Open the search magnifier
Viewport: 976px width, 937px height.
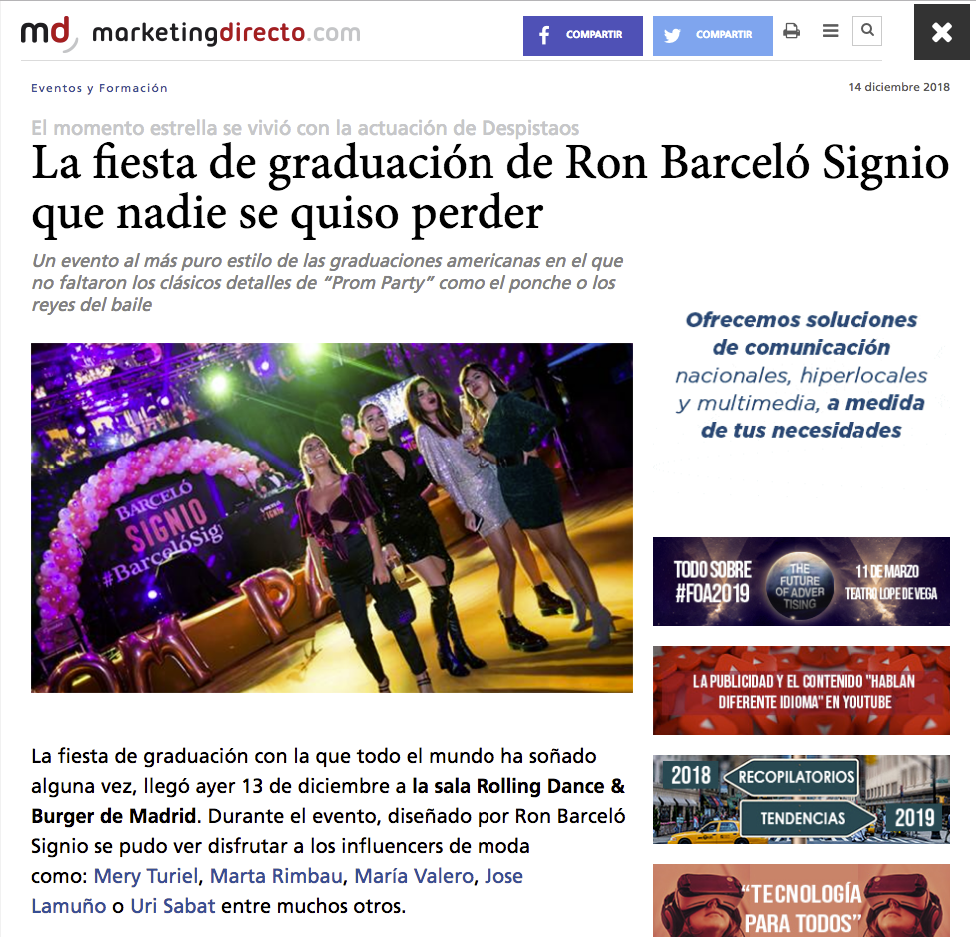(x=867, y=30)
